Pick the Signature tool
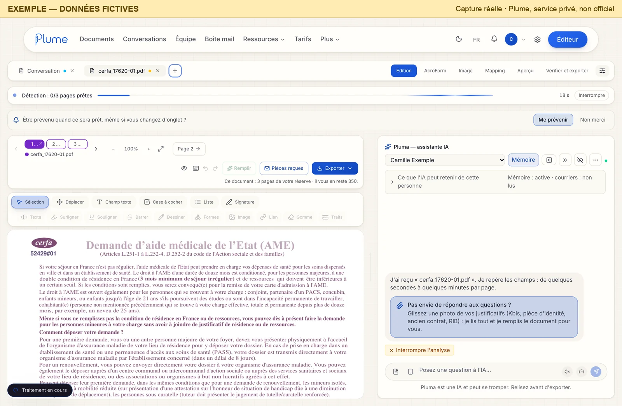622x406 pixels. click(240, 202)
